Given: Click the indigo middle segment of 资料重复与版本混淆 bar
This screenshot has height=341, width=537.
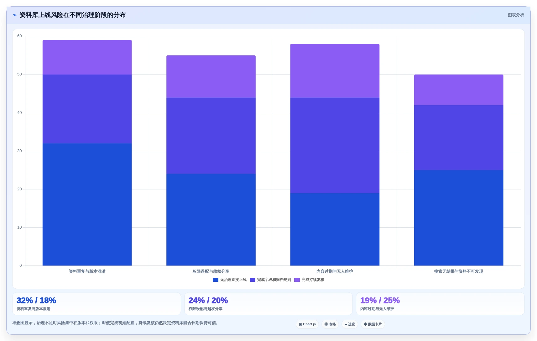Looking at the screenshot, I should point(87,109).
